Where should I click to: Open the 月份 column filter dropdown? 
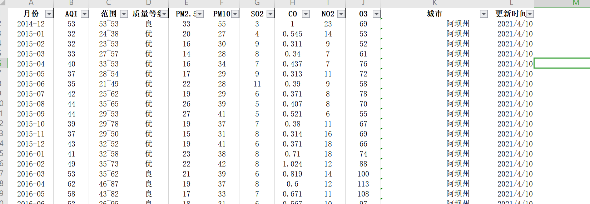point(49,14)
